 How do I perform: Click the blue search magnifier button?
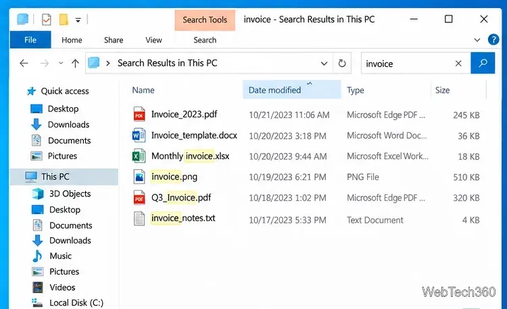483,63
